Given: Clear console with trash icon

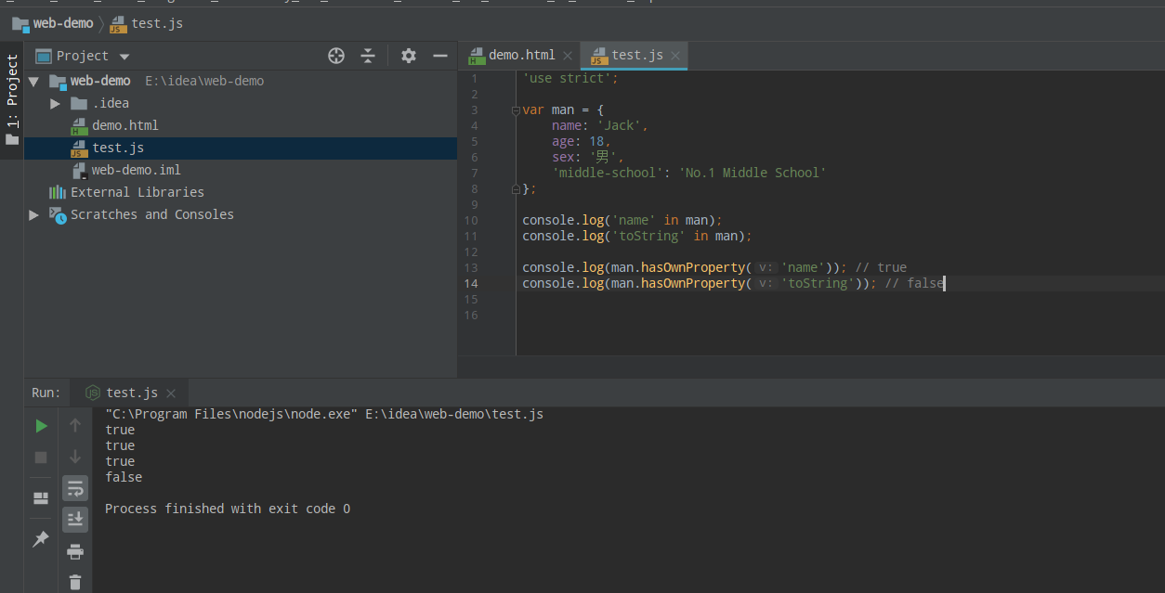Looking at the screenshot, I should [75, 582].
